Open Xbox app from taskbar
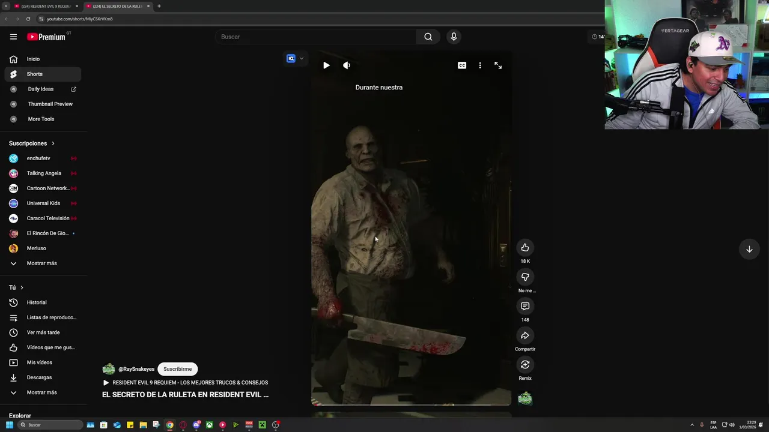 209,425
